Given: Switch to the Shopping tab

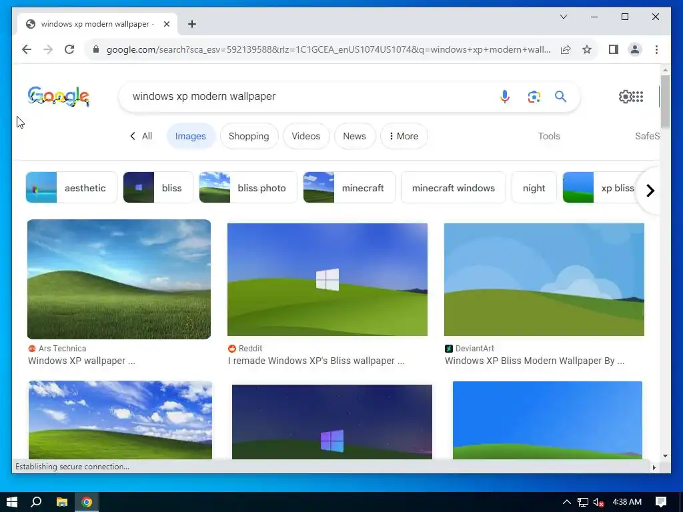Looking at the screenshot, I should (249, 136).
